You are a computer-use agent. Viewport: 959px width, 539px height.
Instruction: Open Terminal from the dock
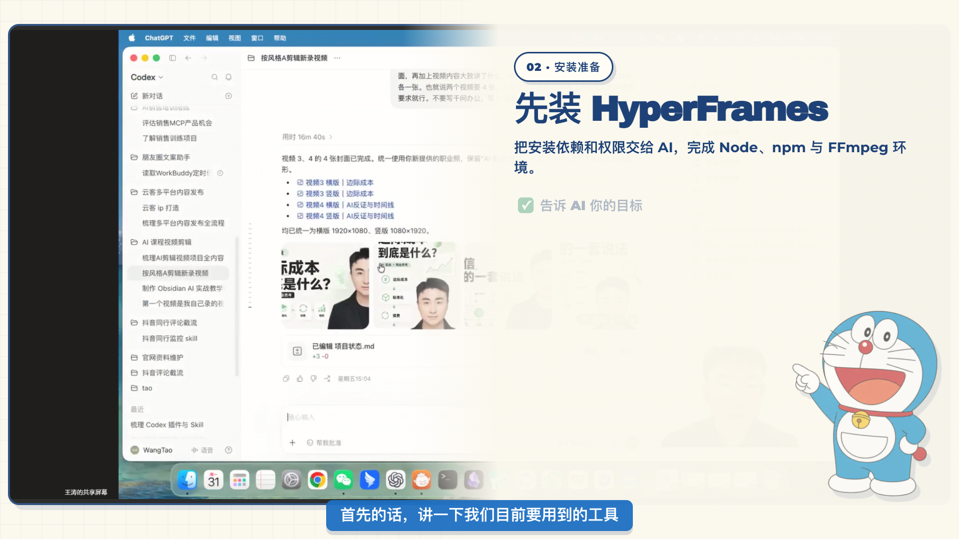pyautogui.click(x=448, y=480)
